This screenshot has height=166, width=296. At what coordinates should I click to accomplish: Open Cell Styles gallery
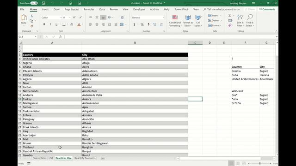point(198,21)
